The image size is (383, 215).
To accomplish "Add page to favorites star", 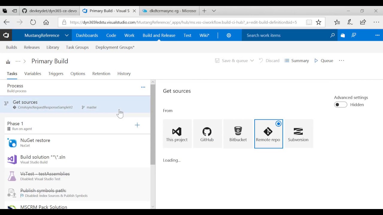I will tap(319, 22).
